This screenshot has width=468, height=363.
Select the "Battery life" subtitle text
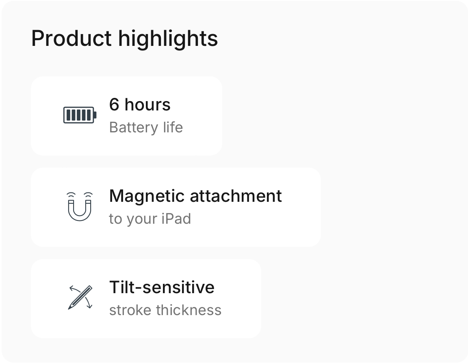coord(146,127)
